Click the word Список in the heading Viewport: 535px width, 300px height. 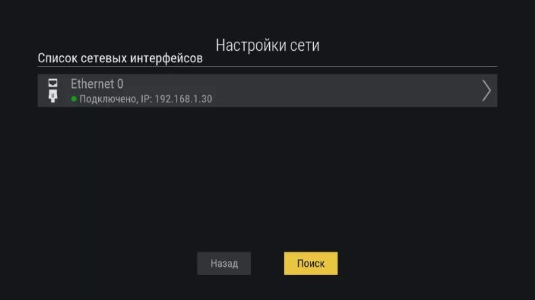(x=57, y=58)
